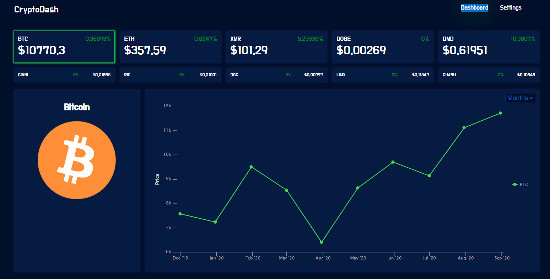Click the "0.35893%" change value

98,39
